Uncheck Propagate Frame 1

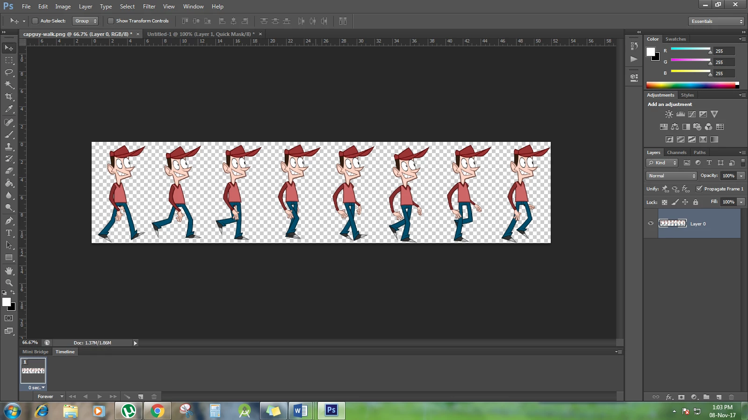pos(699,189)
